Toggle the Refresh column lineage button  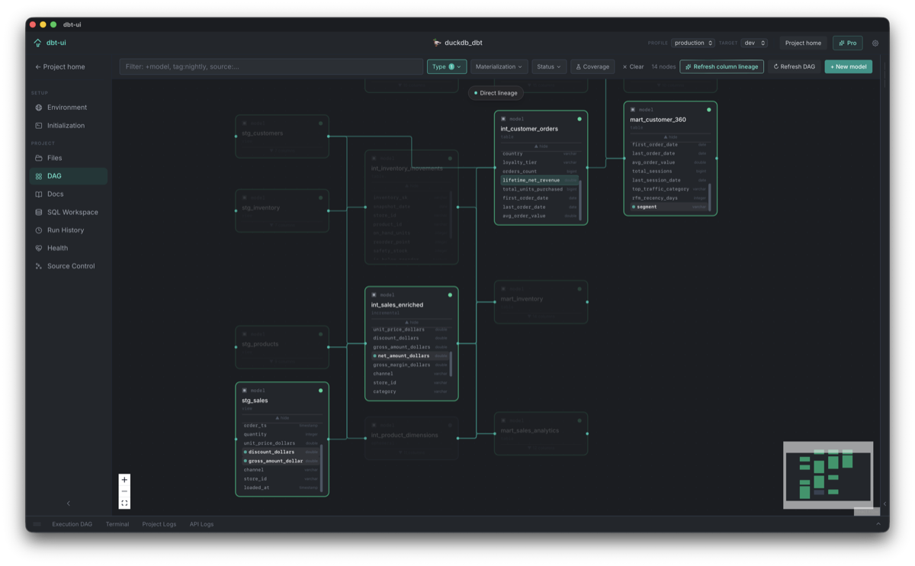(x=722, y=66)
